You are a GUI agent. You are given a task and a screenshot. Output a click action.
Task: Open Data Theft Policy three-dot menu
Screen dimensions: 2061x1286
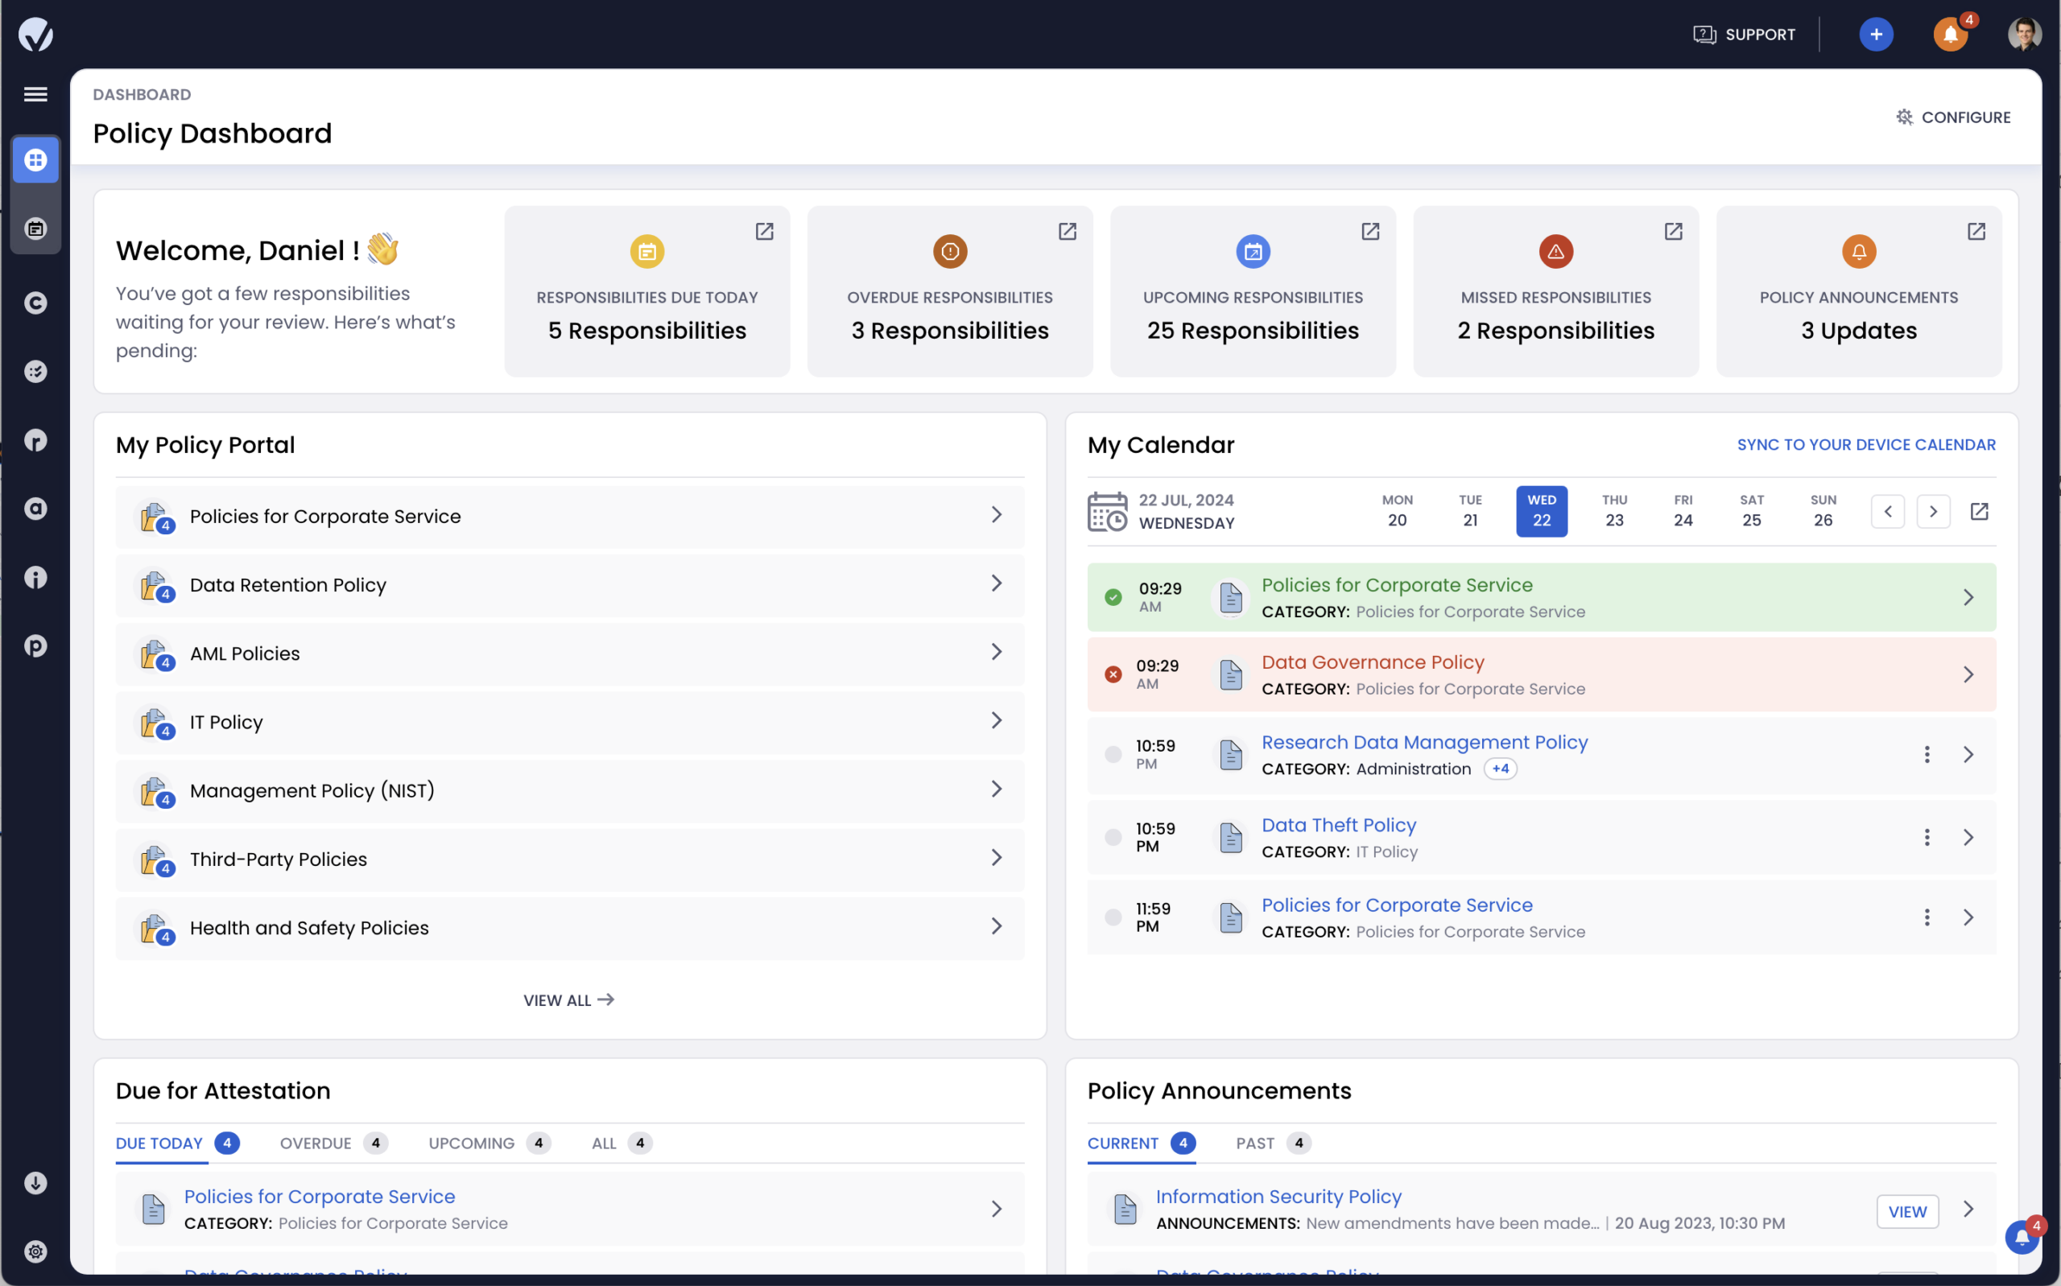coord(1927,837)
